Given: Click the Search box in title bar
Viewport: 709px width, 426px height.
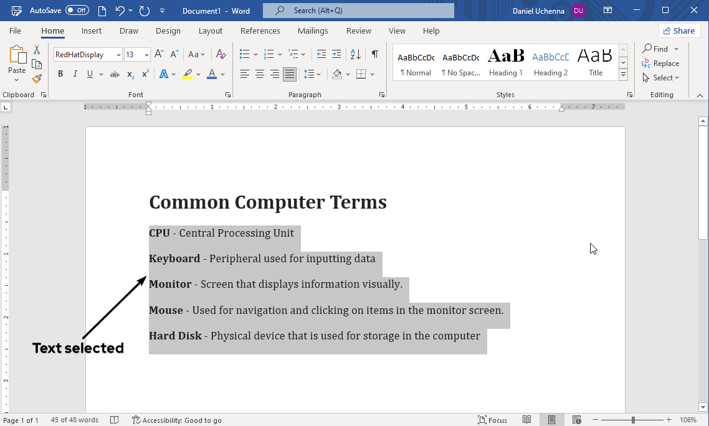Looking at the screenshot, I should coord(358,11).
